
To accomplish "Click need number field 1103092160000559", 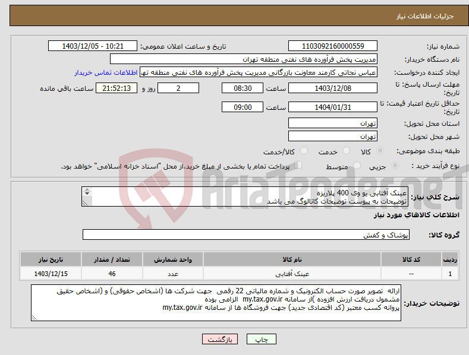I will tap(333, 46).
